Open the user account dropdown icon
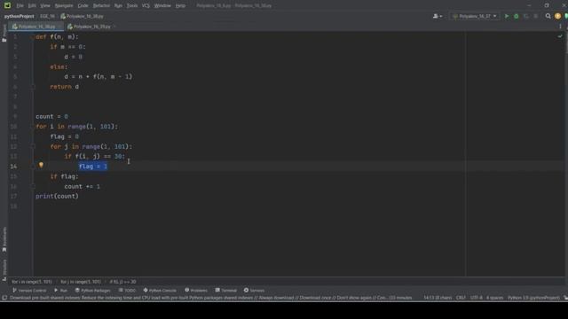The width and height of the screenshot is (568, 319). click(438, 16)
